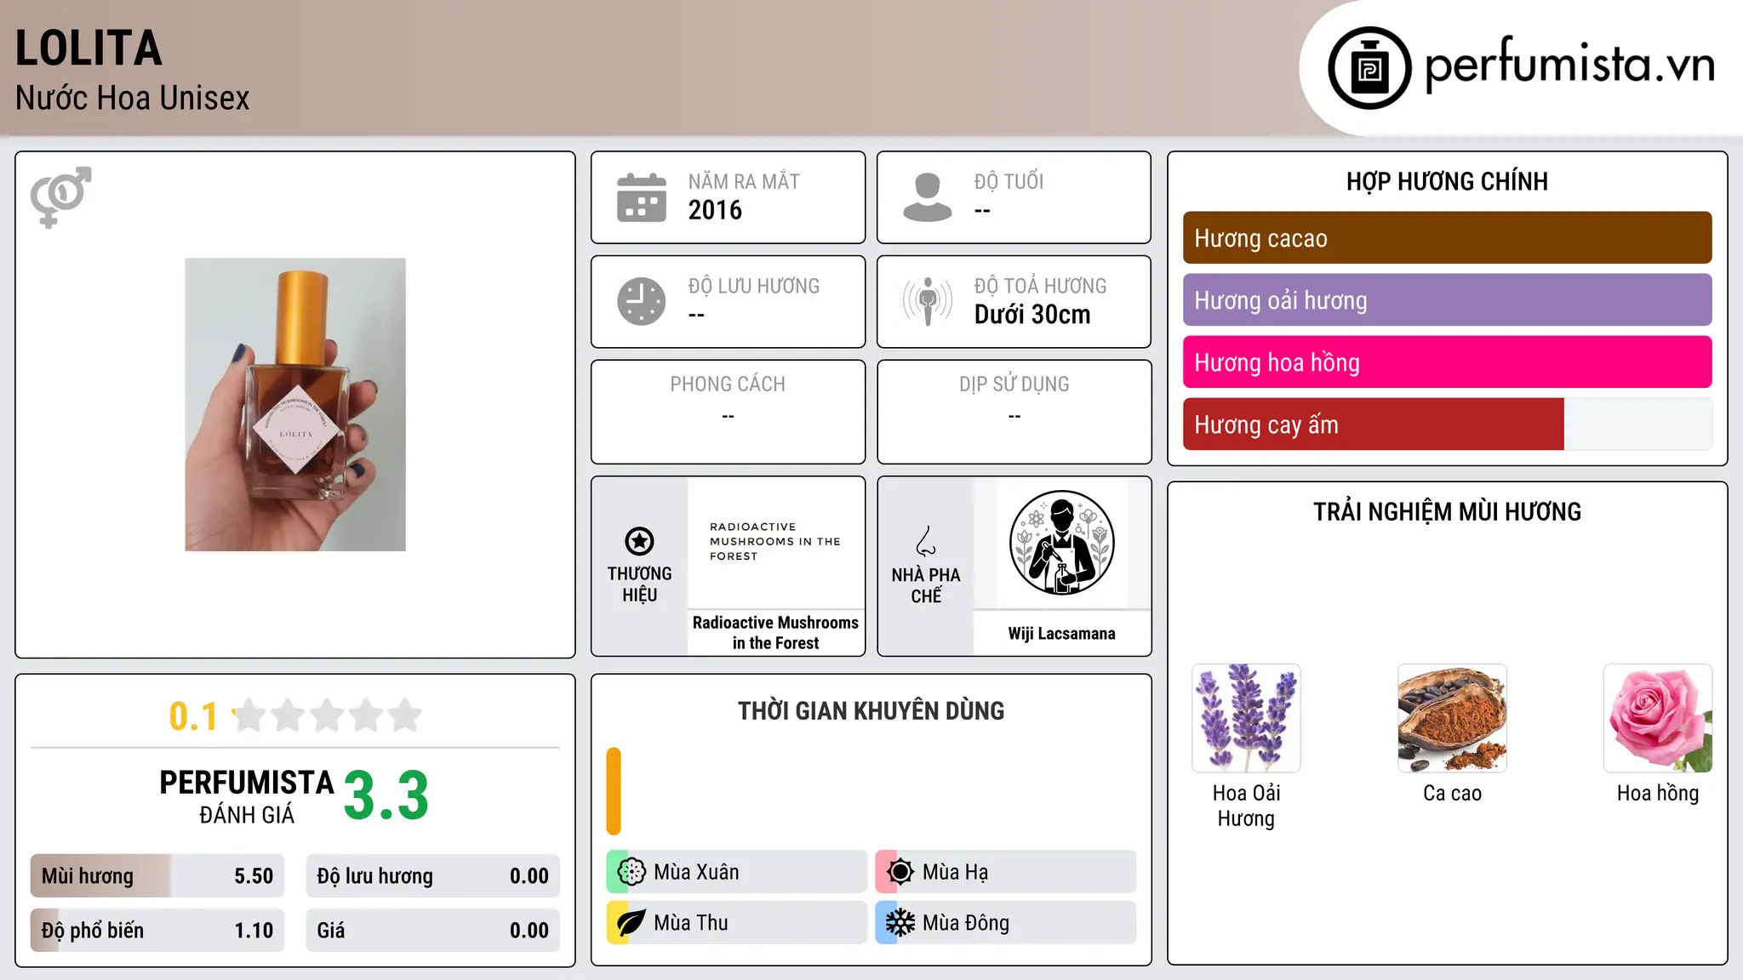
Task: Click the Dịp sử dụng card label
Action: [1014, 385]
